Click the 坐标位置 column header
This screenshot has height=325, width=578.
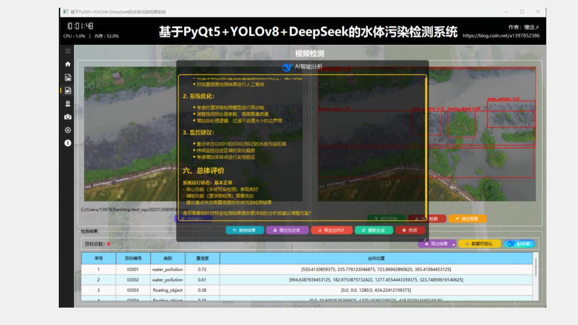point(376,258)
